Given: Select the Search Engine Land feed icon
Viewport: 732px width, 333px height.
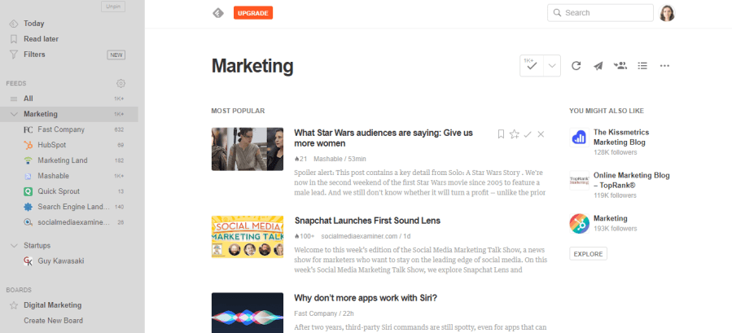Looking at the screenshot, I should (28, 207).
